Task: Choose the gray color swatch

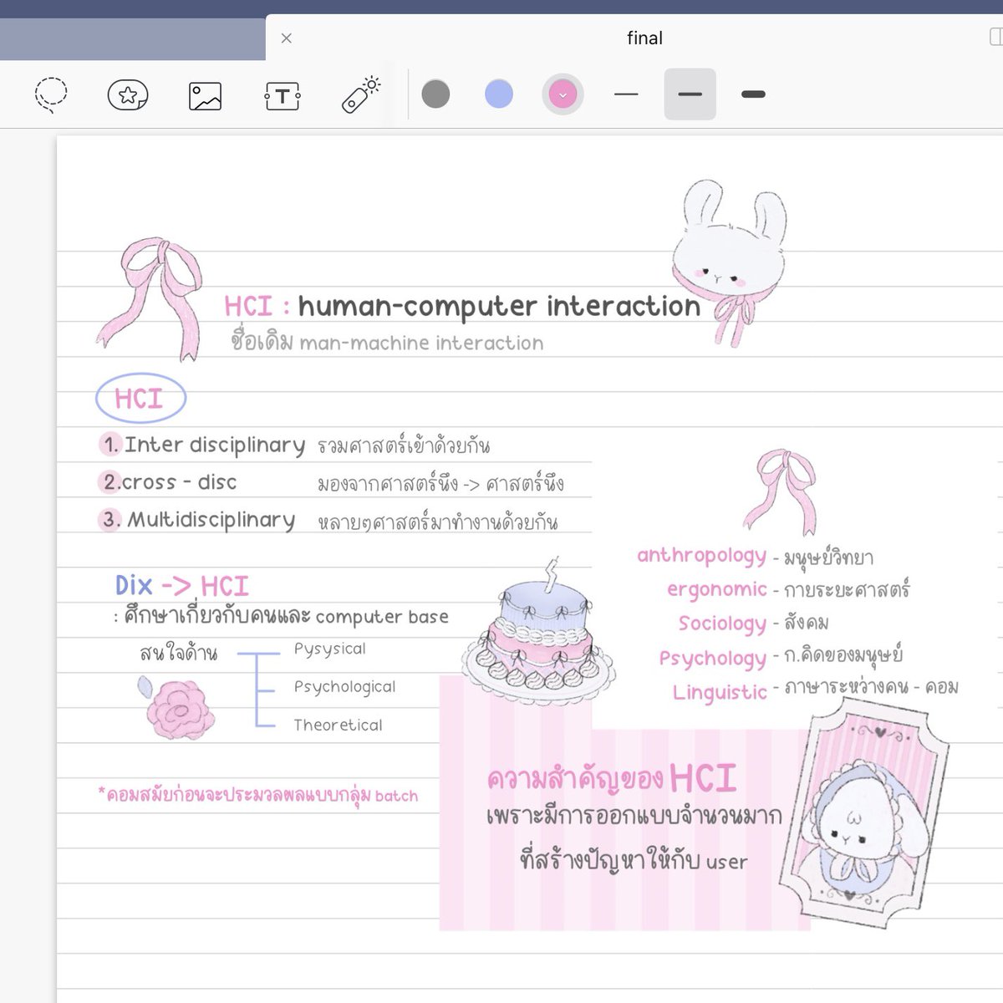Action: 435,94
